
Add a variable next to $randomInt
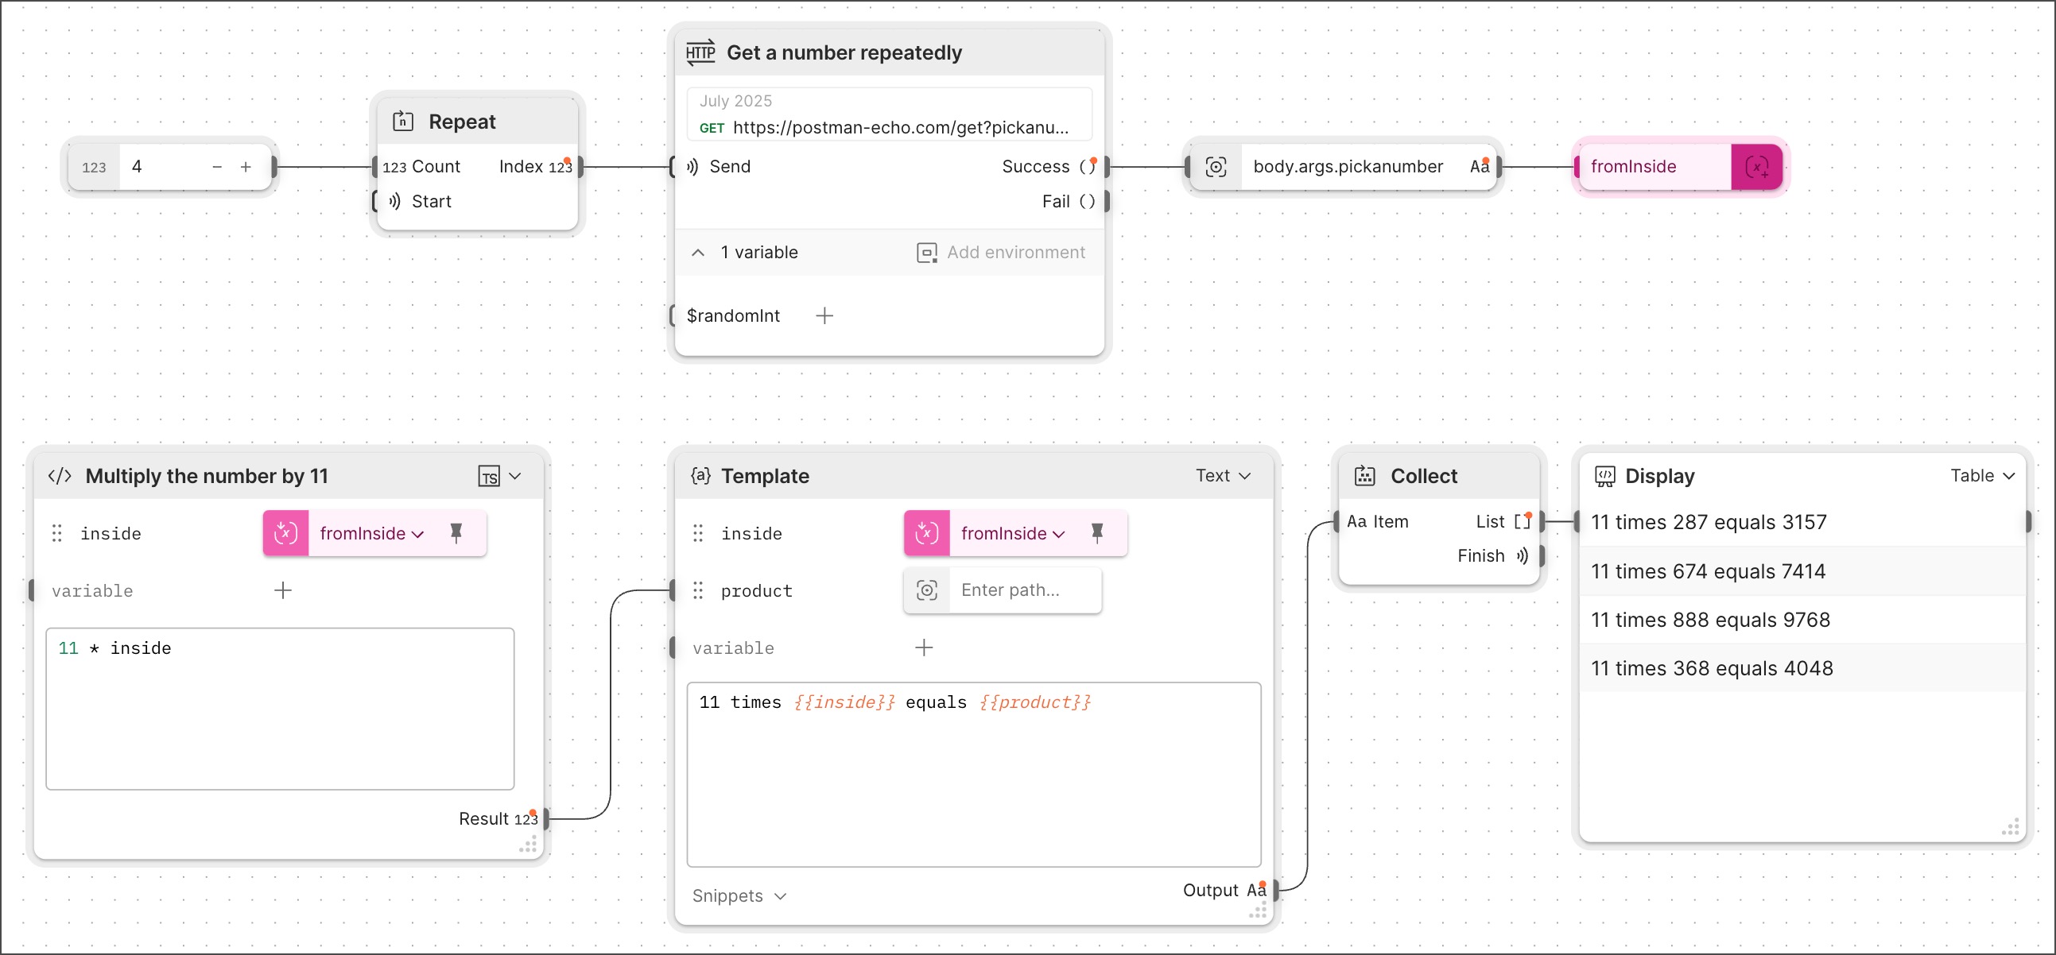824,316
